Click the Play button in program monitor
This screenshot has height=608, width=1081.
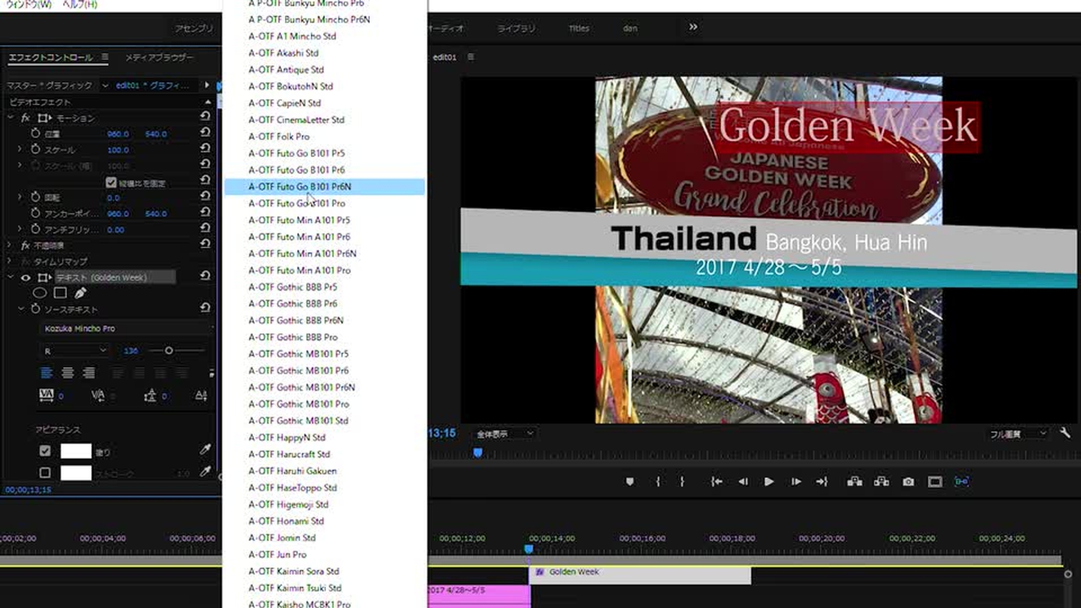(769, 482)
